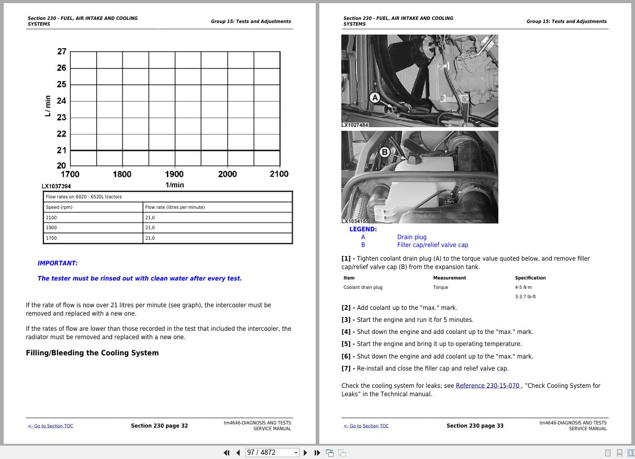Enable continuous scrolling page layout
The width and height of the screenshot is (635, 459).
tap(620, 452)
